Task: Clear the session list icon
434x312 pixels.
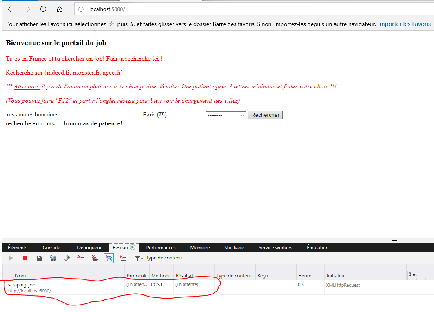Action: pos(123,258)
